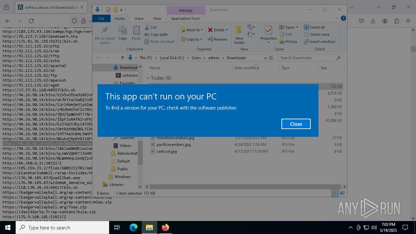Click 'This PC' breadcrumb
Screen dimensions: 416x234
coord(146,58)
